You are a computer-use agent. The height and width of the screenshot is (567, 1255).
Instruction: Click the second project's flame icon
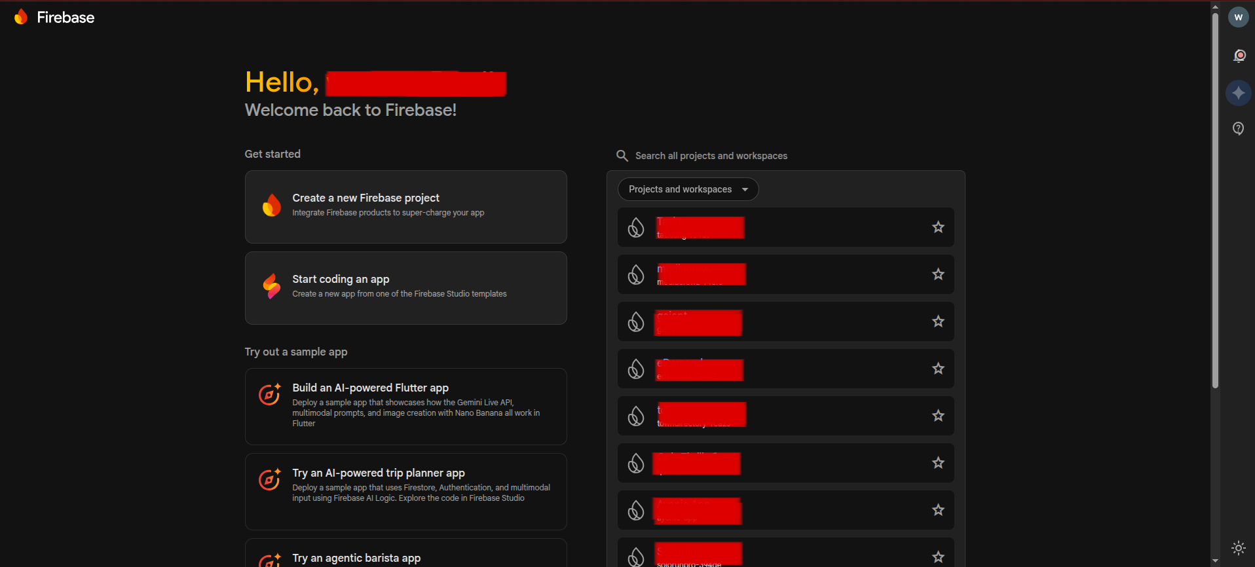636,274
